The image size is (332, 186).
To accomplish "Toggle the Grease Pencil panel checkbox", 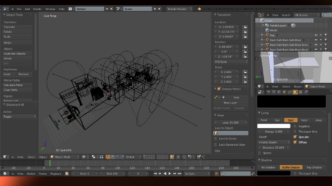I will pos(219,89).
